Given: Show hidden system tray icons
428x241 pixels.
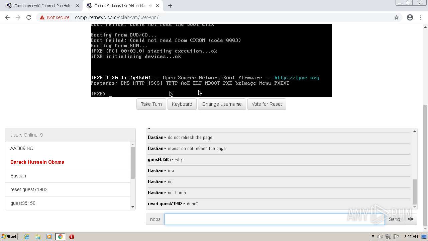Looking at the screenshot, I should point(373,237).
